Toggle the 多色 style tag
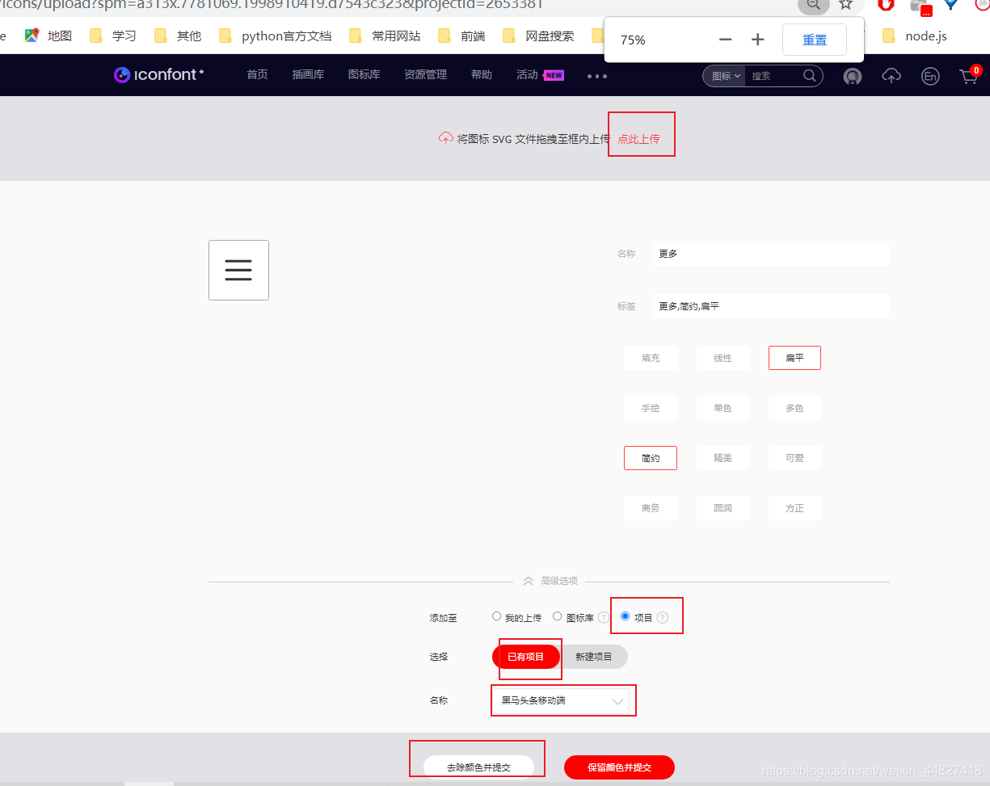This screenshot has width=990, height=786. coord(794,408)
